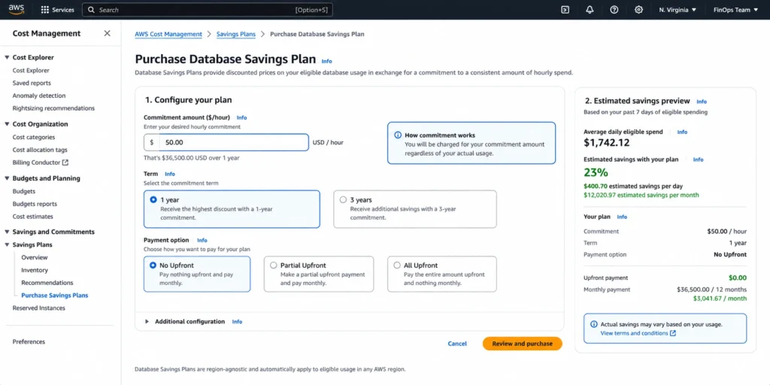The height and width of the screenshot is (385, 770).
Task: Click the $1,742.12 average spend value
Action: coord(607,143)
